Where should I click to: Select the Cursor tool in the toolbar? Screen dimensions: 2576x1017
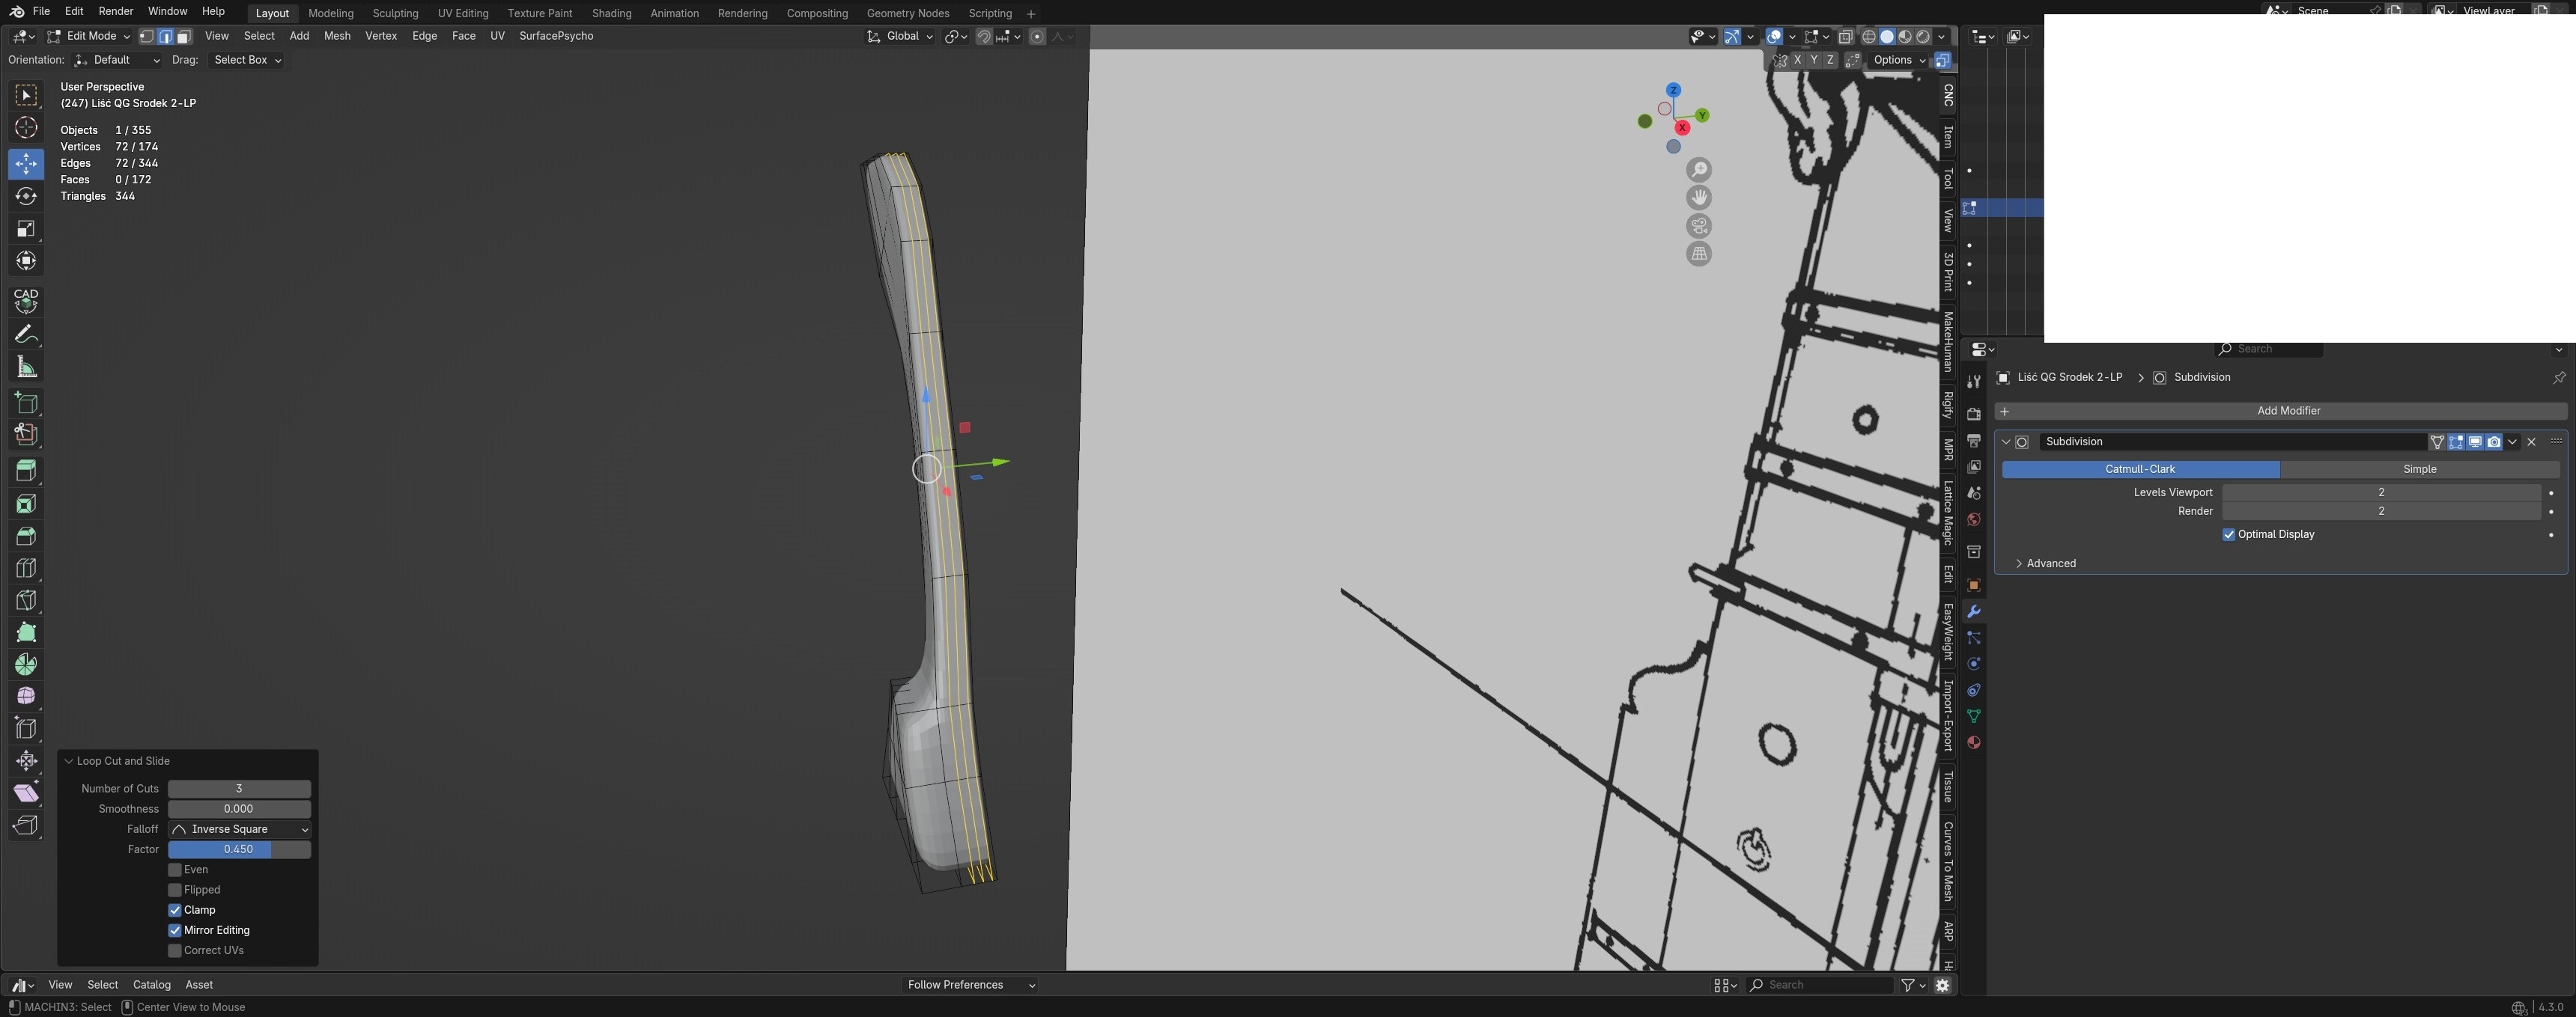point(26,128)
